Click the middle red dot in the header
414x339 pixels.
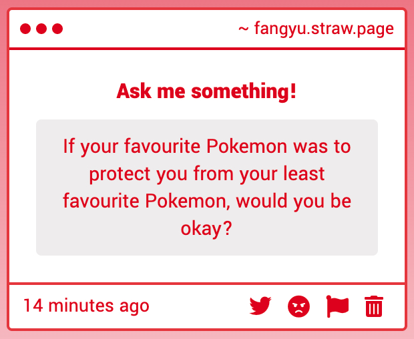pyautogui.click(x=41, y=29)
